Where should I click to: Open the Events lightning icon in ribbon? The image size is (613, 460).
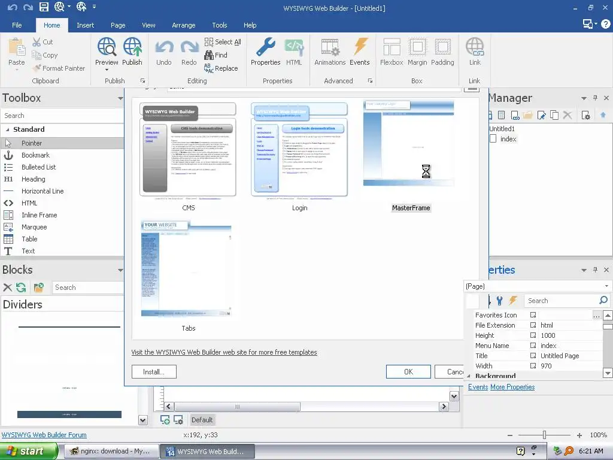360,47
